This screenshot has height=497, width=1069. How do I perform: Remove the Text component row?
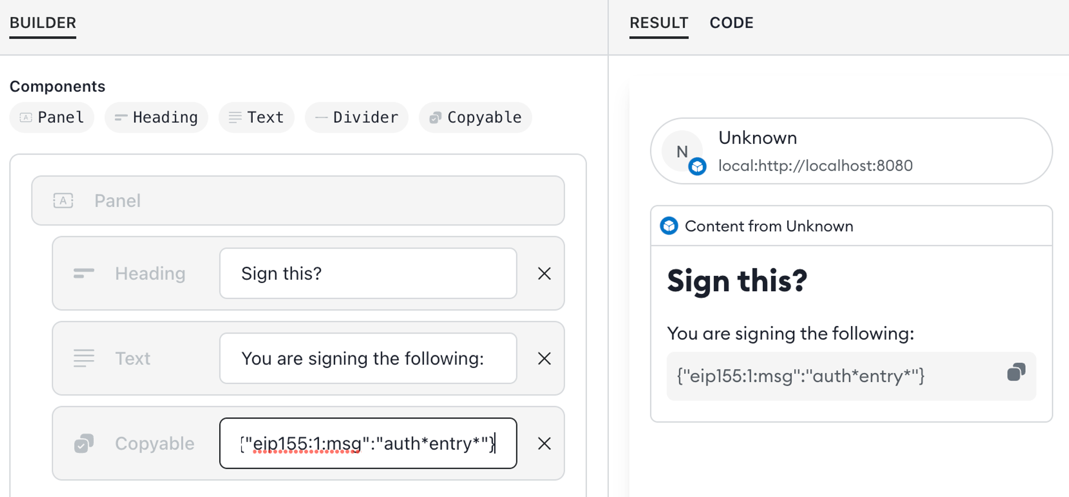point(544,359)
